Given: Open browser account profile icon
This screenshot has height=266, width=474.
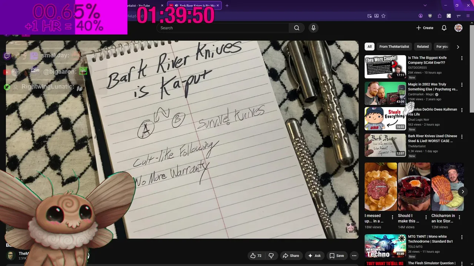Looking at the screenshot, I should click(421, 16).
